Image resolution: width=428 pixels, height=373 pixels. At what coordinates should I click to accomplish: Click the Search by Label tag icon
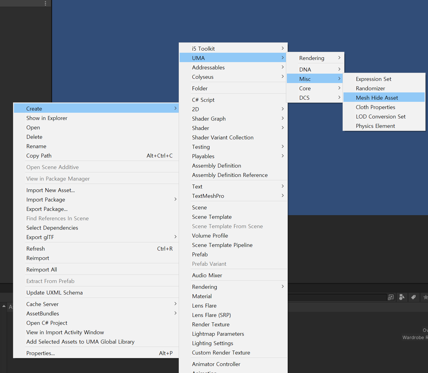413,297
